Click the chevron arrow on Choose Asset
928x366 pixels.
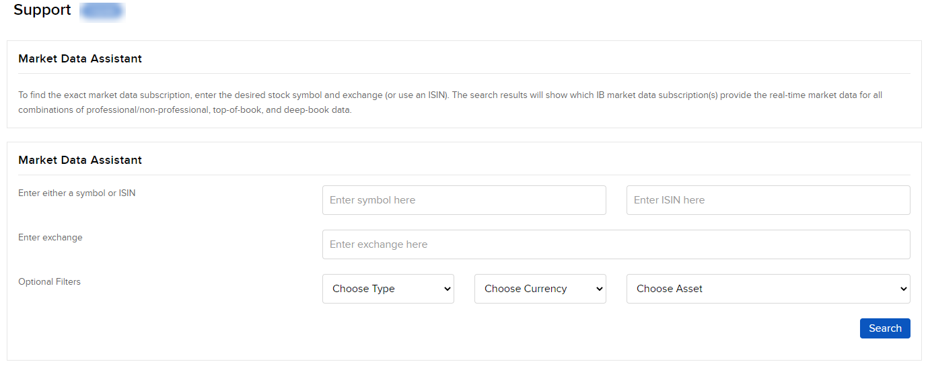point(903,289)
